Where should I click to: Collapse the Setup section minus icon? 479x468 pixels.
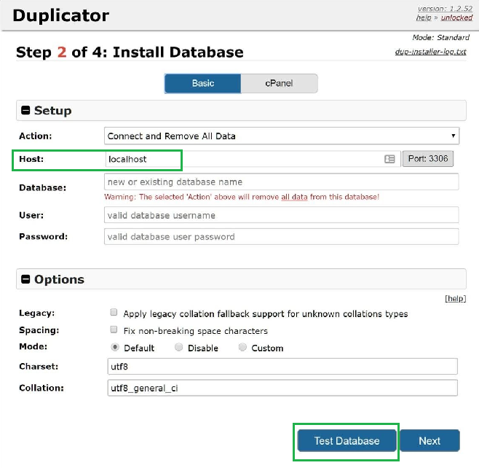click(x=25, y=110)
